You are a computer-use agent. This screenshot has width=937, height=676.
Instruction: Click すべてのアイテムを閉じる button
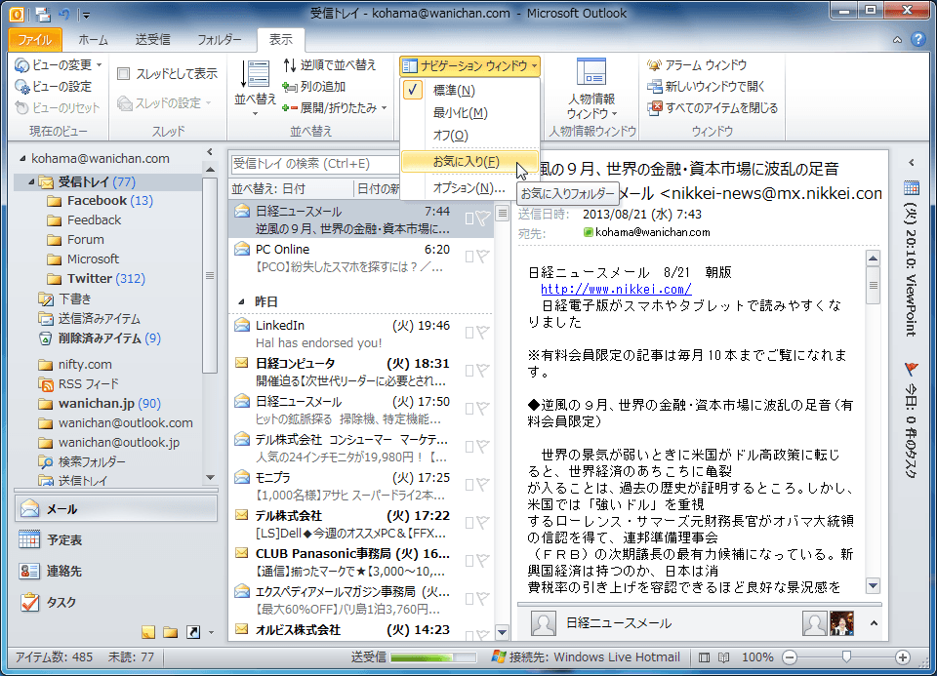pos(713,108)
